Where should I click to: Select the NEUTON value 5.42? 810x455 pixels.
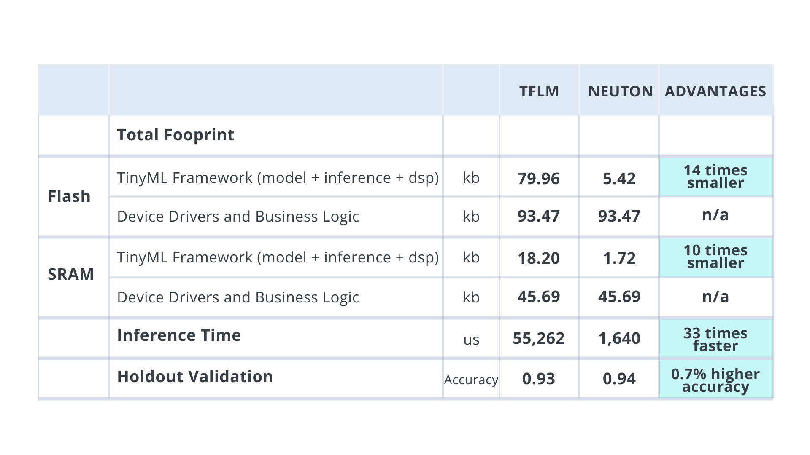tap(619, 179)
